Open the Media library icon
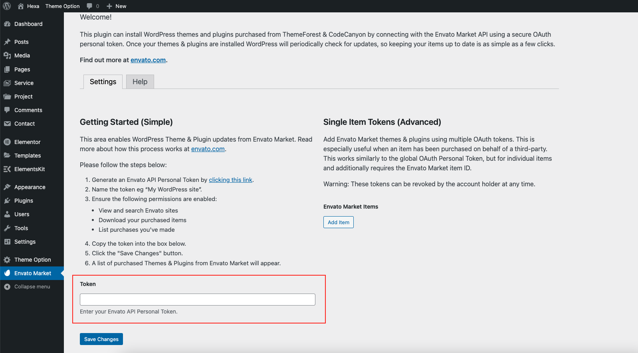The image size is (638, 353). pyautogui.click(x=7, y=55)
